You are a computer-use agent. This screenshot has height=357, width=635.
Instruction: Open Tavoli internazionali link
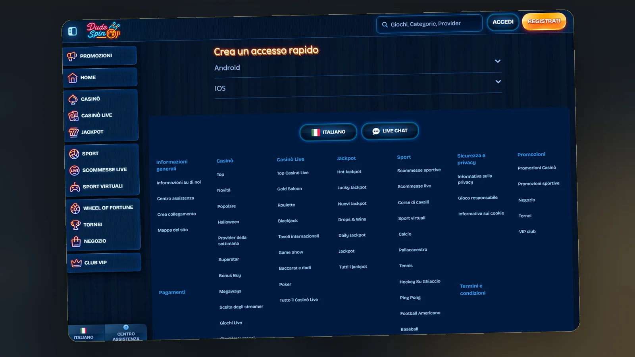(298, 236)
